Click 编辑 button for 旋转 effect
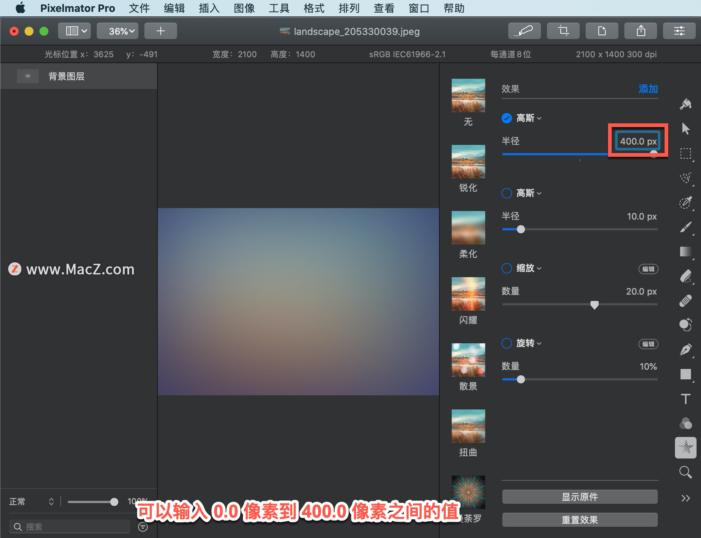The height and width of the screenshot is (538, 701). pos(648,344)
